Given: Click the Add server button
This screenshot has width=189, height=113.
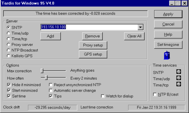Looking at the screenshot, I should [50, 36].
